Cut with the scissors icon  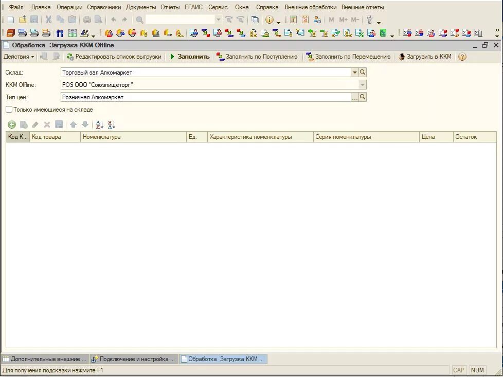(48, 20)
